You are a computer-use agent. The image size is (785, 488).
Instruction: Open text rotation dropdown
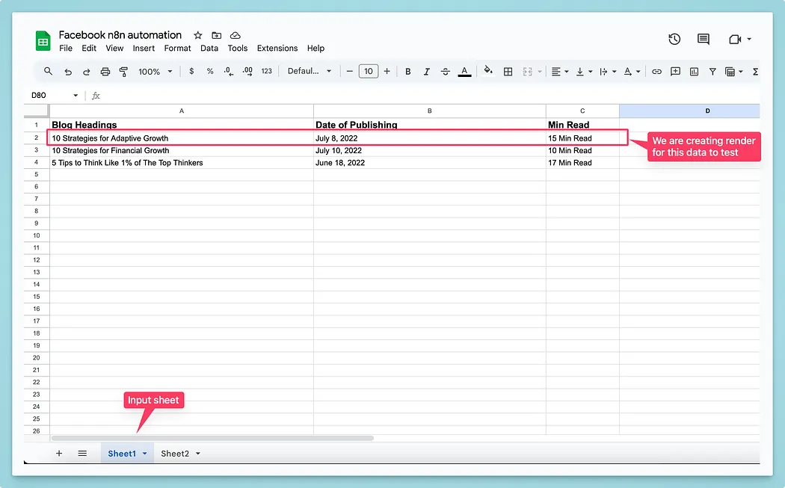pos(631,72)
